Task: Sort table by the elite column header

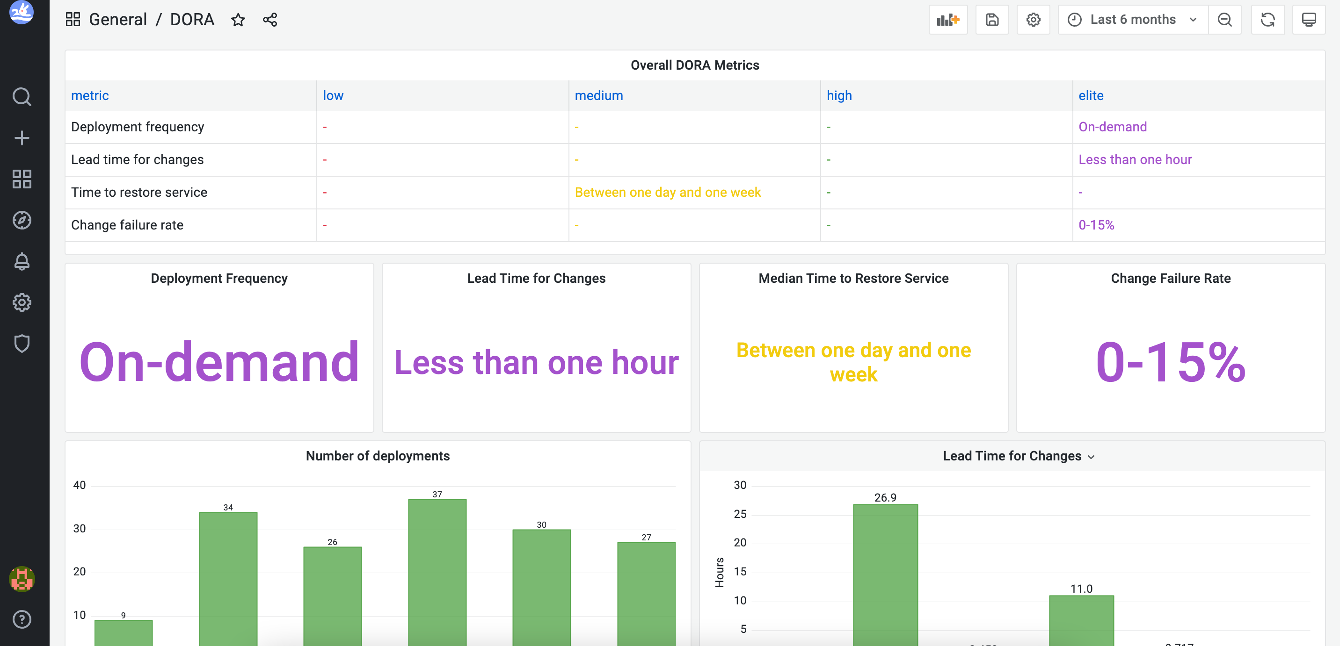Action: point(1090,96)
